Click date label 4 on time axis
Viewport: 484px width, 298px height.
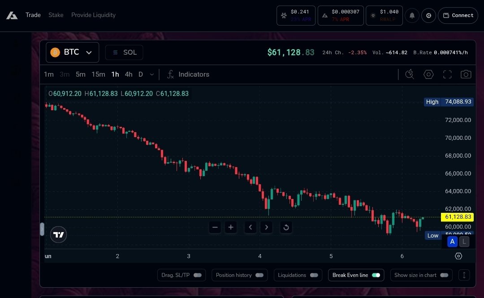260,256
